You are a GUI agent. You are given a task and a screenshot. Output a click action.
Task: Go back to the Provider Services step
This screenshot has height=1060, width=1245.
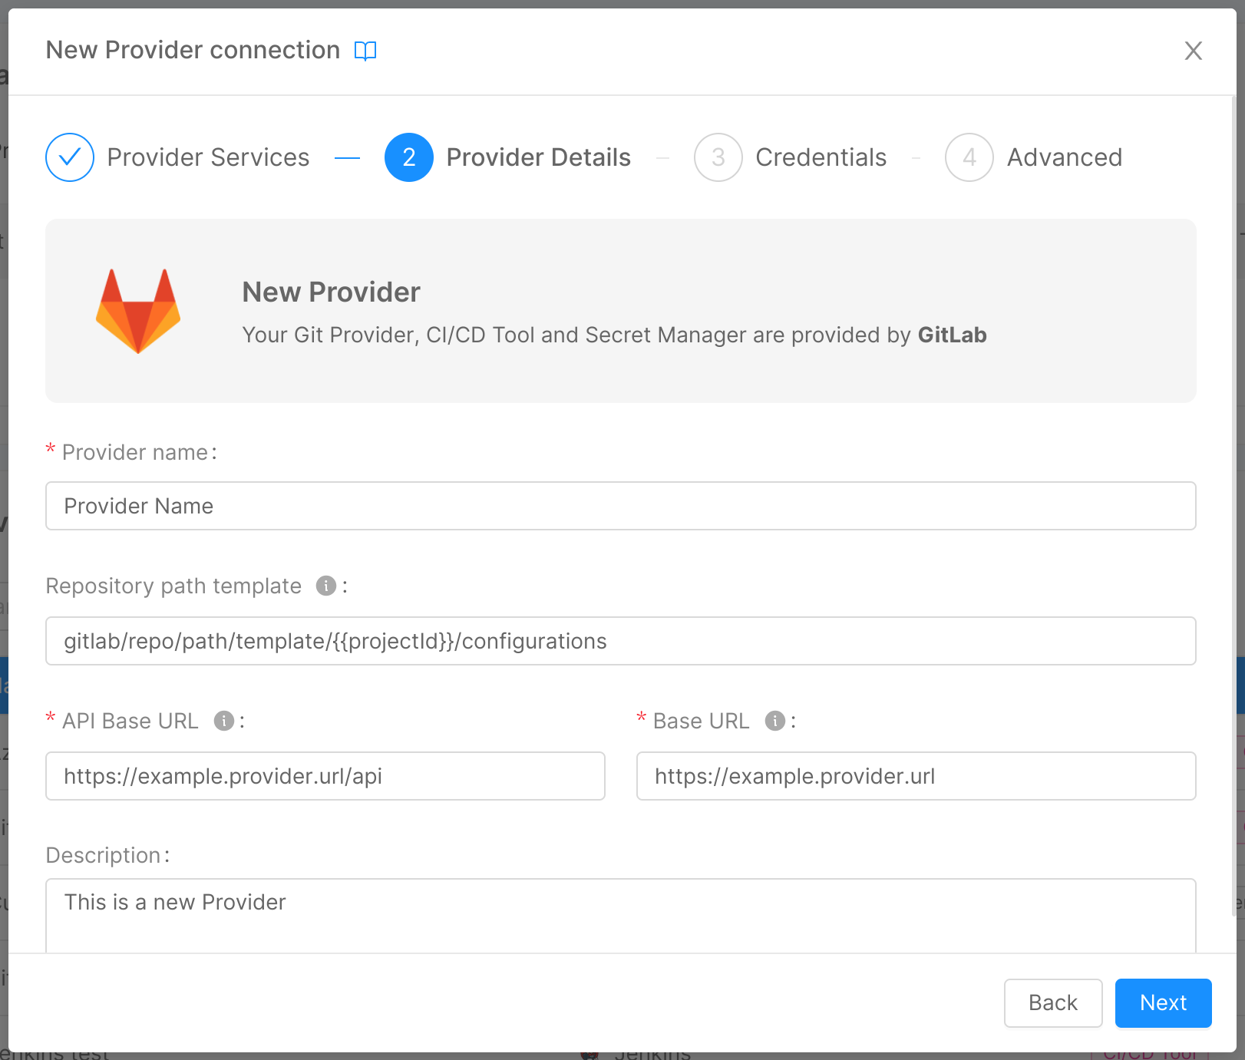(x=208, y=157)
